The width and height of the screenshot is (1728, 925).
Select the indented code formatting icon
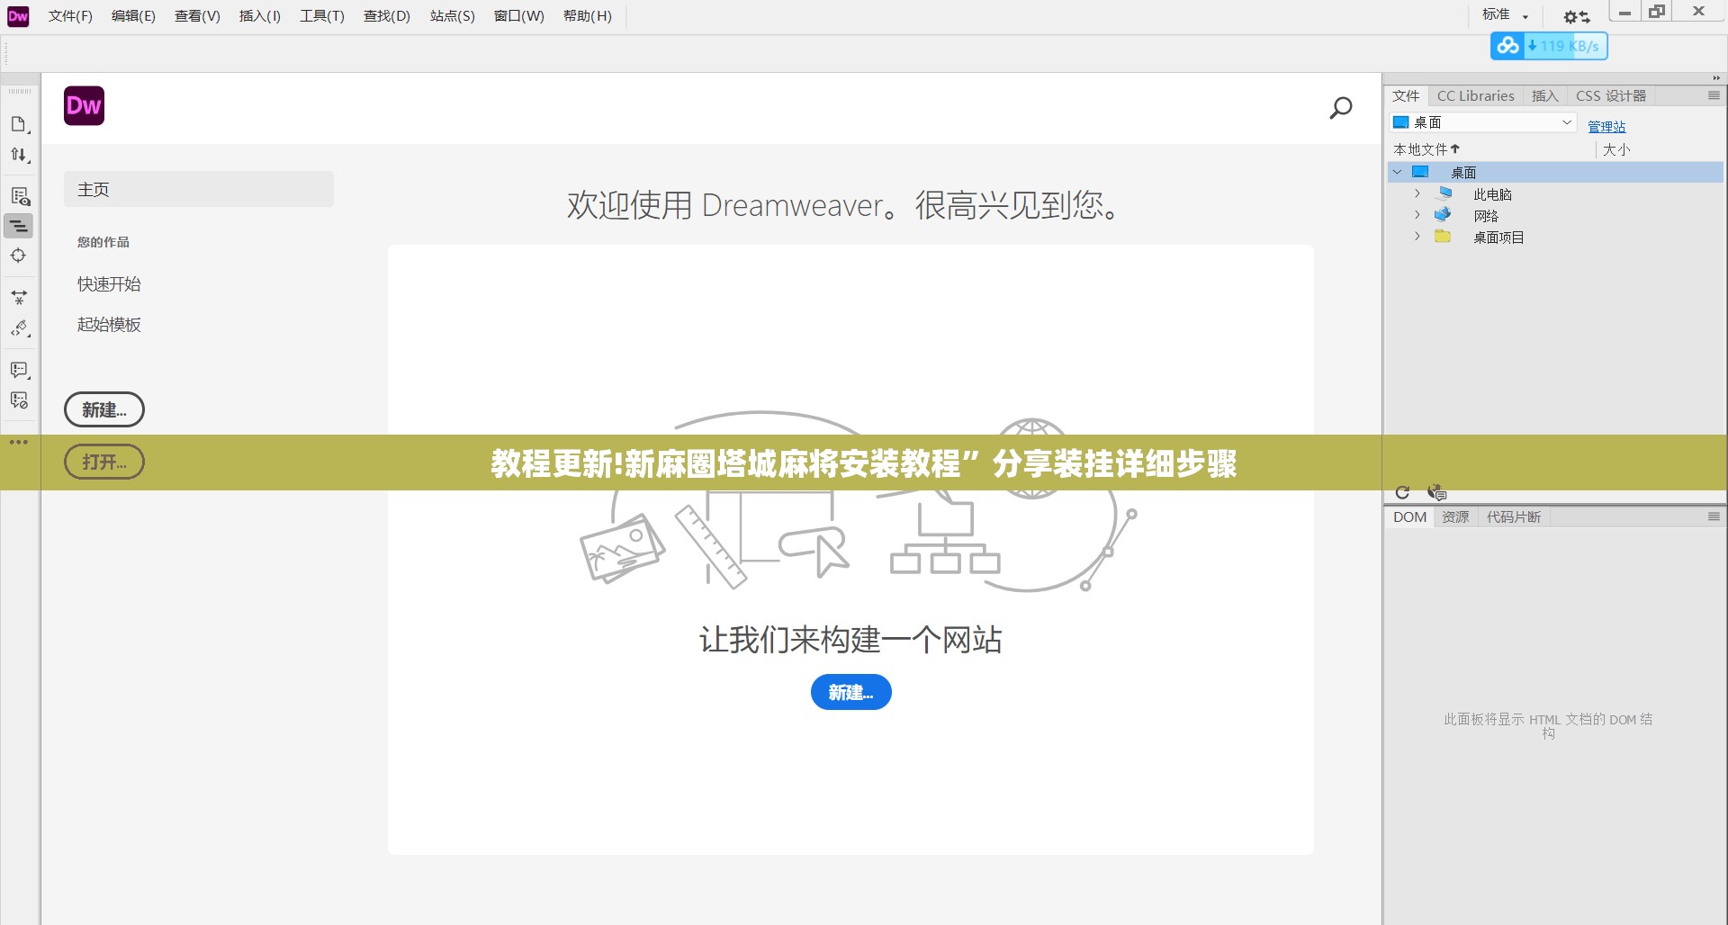pyautogui.click(x=19, y=226)
